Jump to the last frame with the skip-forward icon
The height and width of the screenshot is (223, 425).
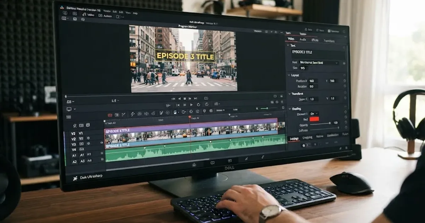(196, 99)
